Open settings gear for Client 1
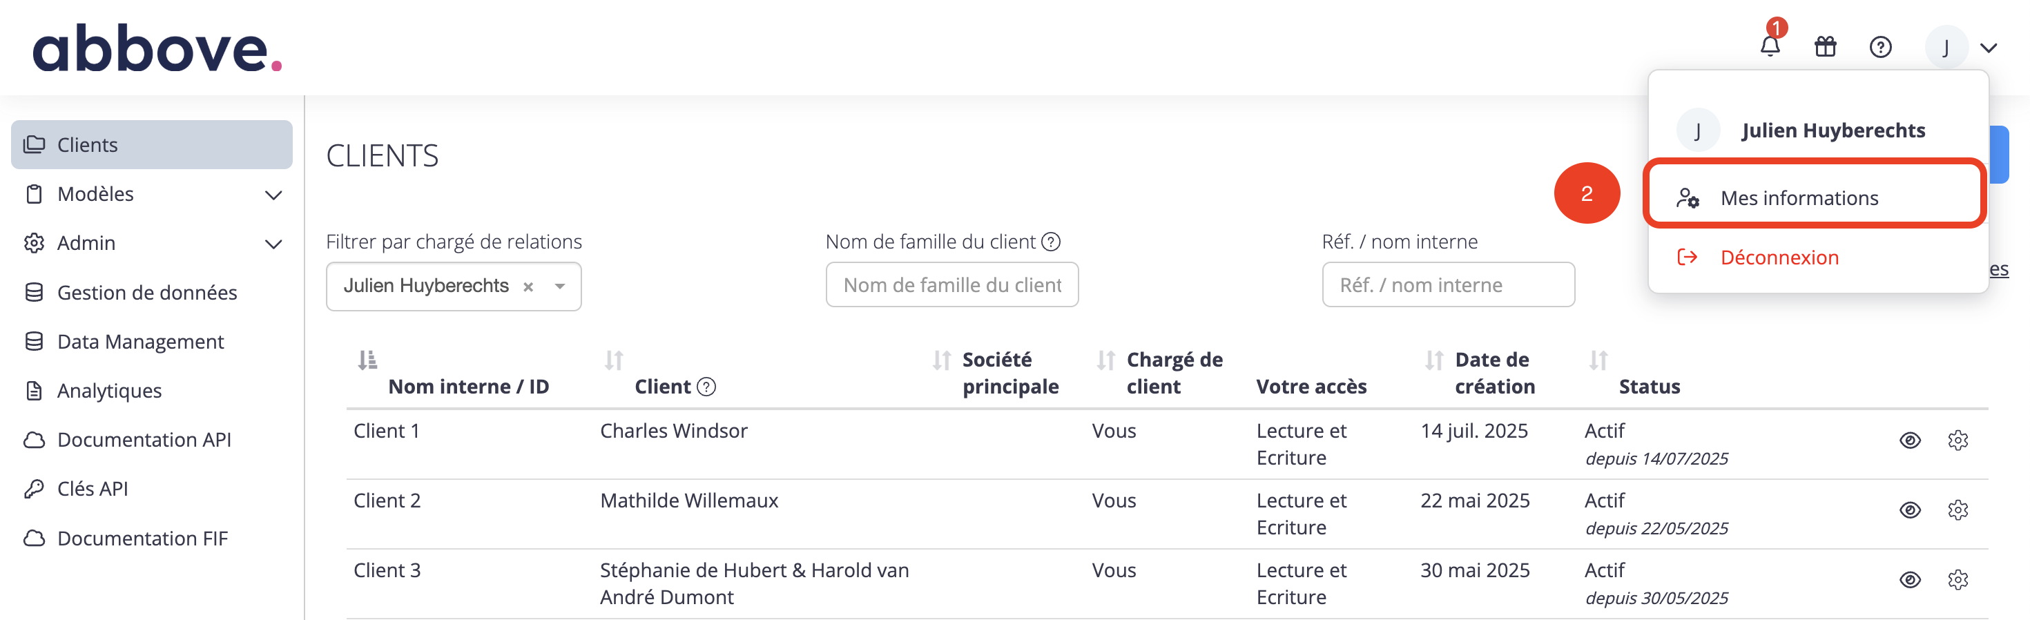Image resolution: width=2030 pixels, height=620 pixels. click(x=1957, y=440)
